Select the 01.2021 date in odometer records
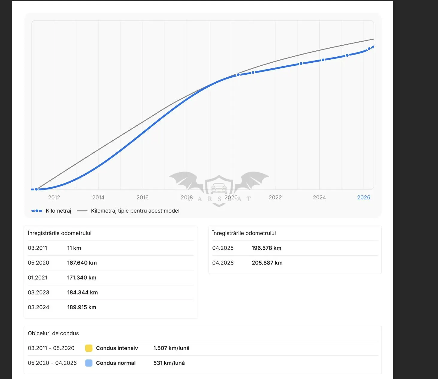The height and width of the screenshot is (379, 438). tap(37, 278)
